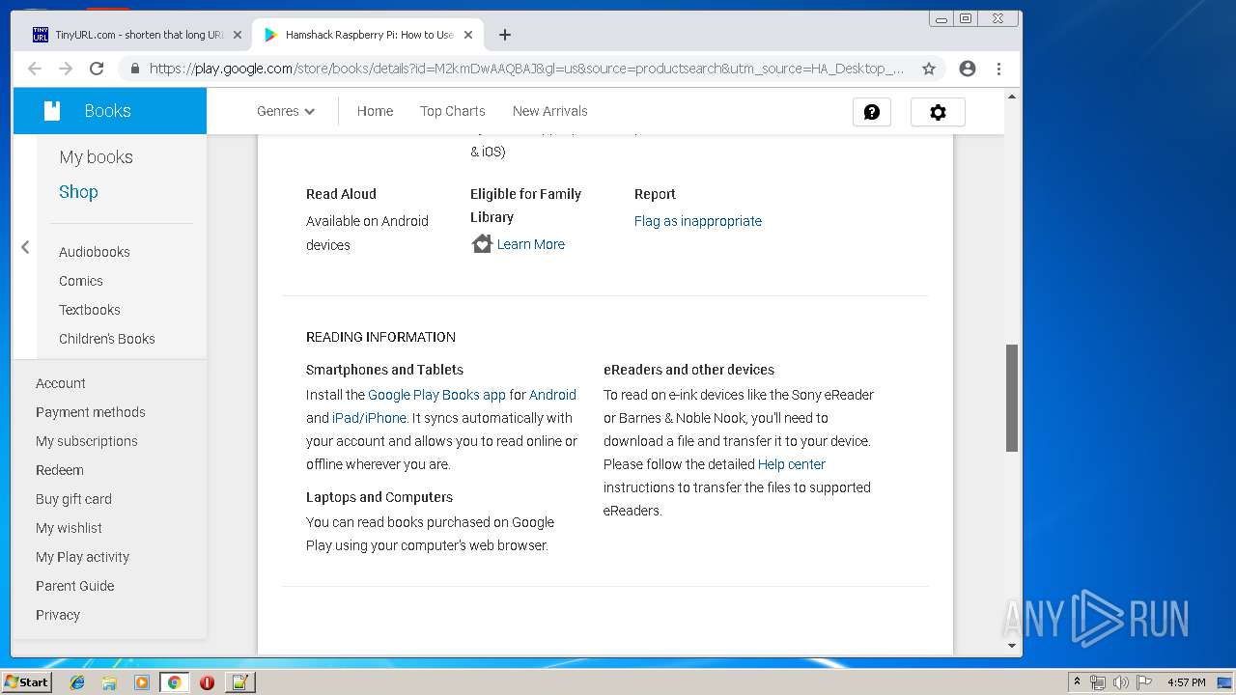This screenshot has width=1236, height=695.
Task: Close the Hamshack Raspberry Pi tab
Action: click(x=468, y=35)
